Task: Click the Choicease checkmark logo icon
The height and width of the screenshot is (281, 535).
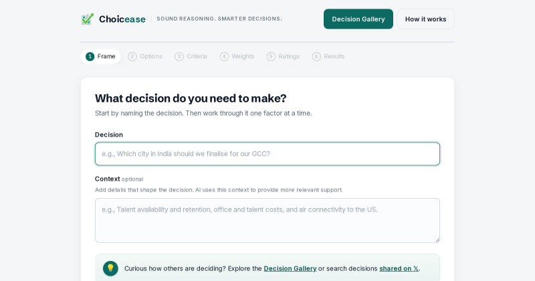Action: point(88,19)
